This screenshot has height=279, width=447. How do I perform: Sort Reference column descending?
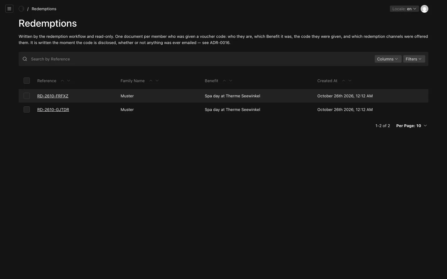click(69, 81)
